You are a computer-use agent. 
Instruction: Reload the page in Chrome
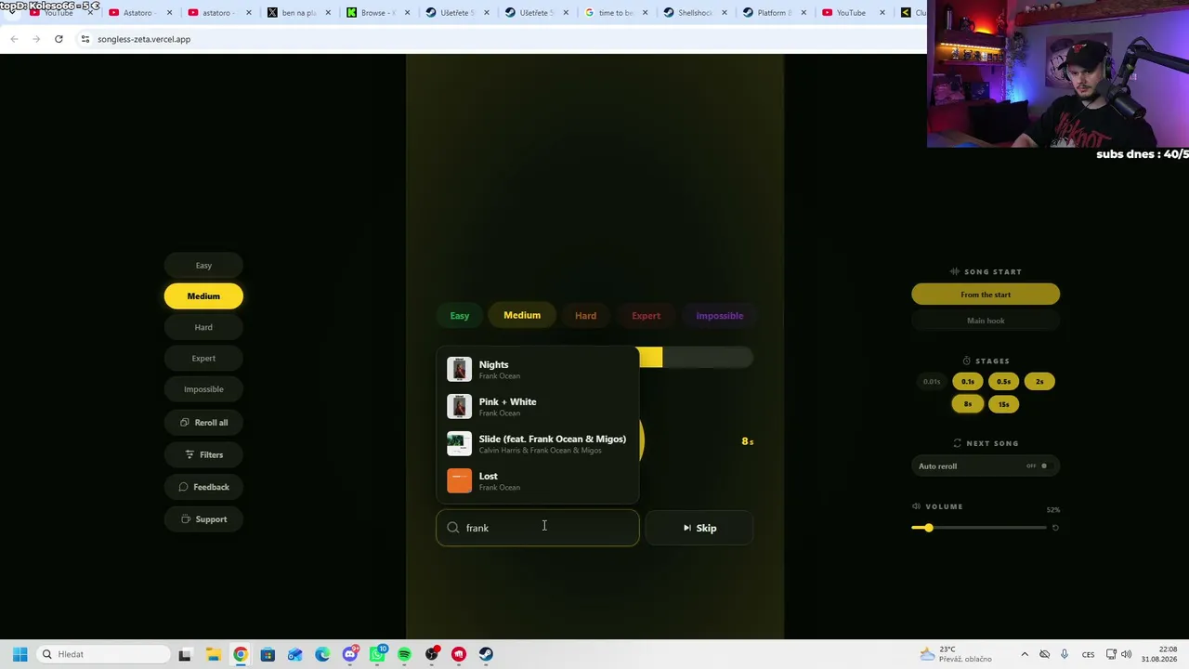pos(59,39)
